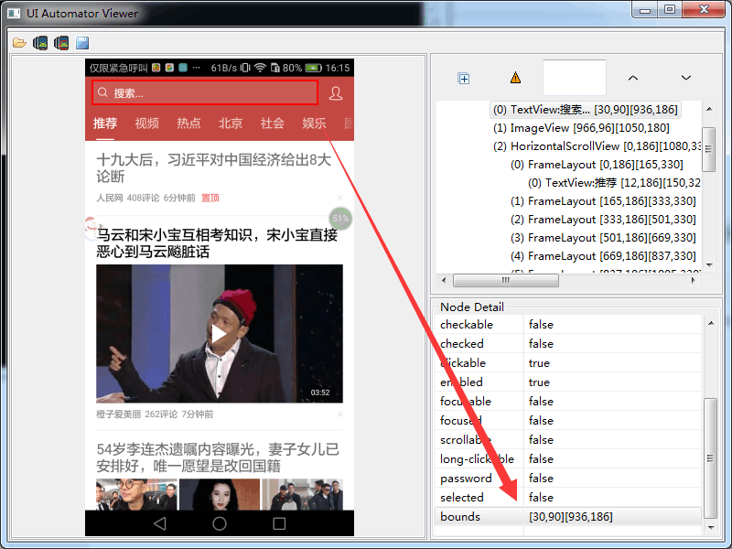Expand all nodes in the hierarchy tree

(x=464, y=78)
